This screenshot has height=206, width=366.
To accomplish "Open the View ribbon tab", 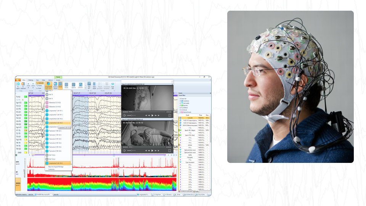I will (37, 80).
